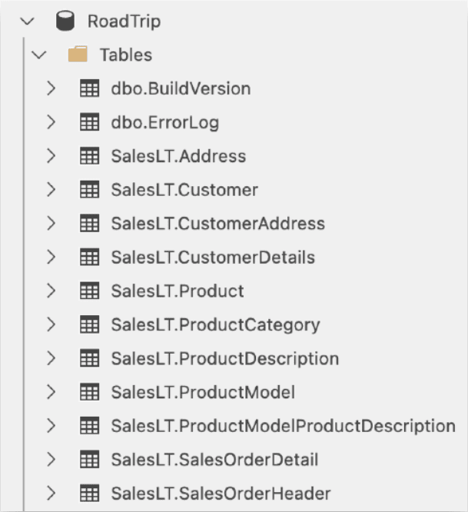Screen dimensions: 468x512
Task: Select the Tables folder label
Action: point(126,55)
